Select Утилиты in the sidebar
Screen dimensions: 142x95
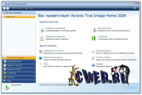[x=19, y=77]
